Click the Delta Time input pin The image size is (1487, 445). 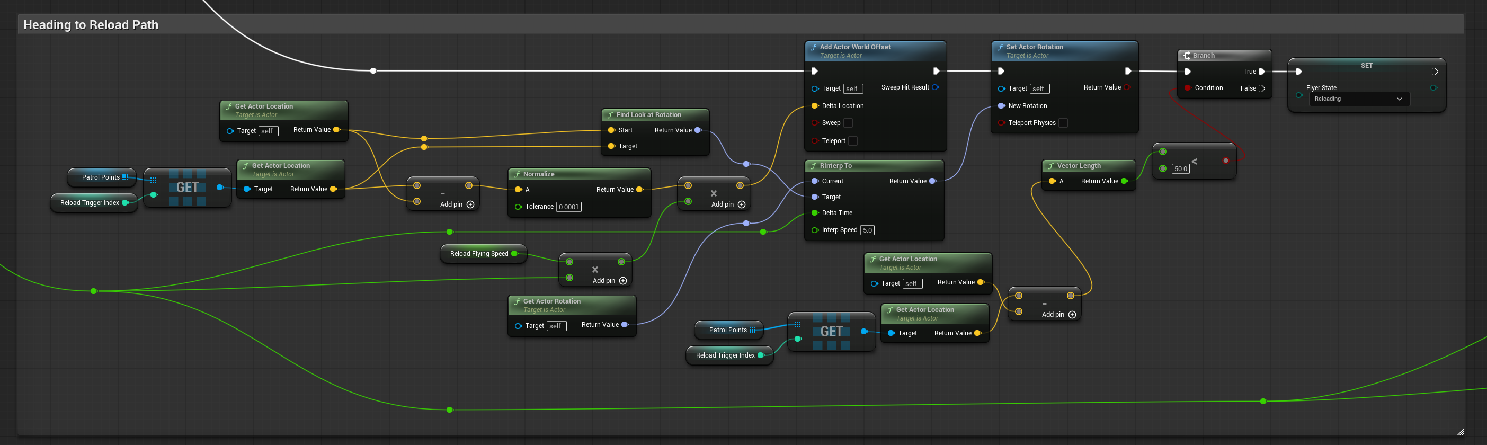pyautogui.click(x=815, y=213)
